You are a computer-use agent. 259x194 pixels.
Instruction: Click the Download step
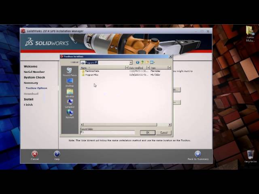31,94
